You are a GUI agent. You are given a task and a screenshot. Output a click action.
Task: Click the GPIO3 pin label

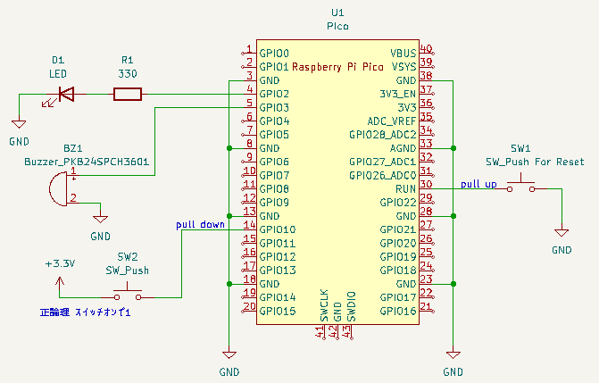[x=274, y=107]
